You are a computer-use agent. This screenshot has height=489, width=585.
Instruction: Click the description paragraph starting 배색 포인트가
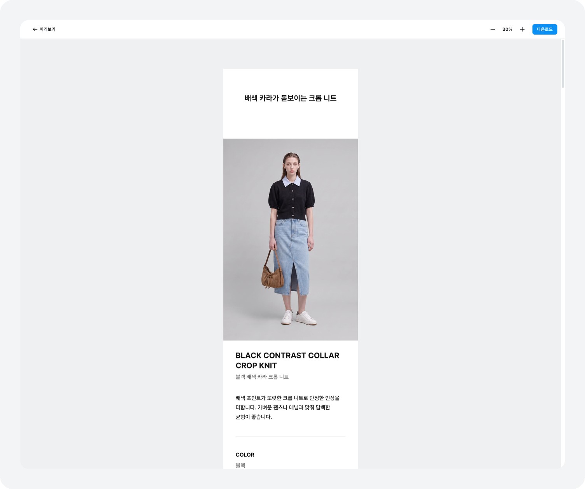pyautogui.click(x=287, y=407)
